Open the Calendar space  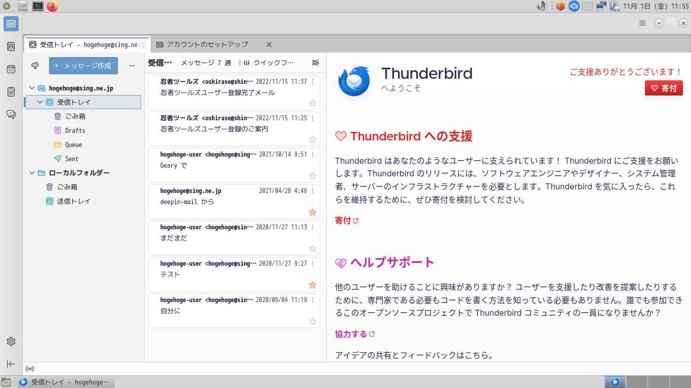coord(11,69)
